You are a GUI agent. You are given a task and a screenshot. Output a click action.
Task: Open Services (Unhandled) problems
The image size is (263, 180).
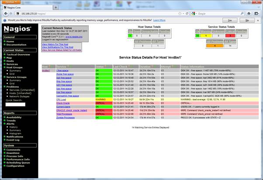tap(22, 90)
